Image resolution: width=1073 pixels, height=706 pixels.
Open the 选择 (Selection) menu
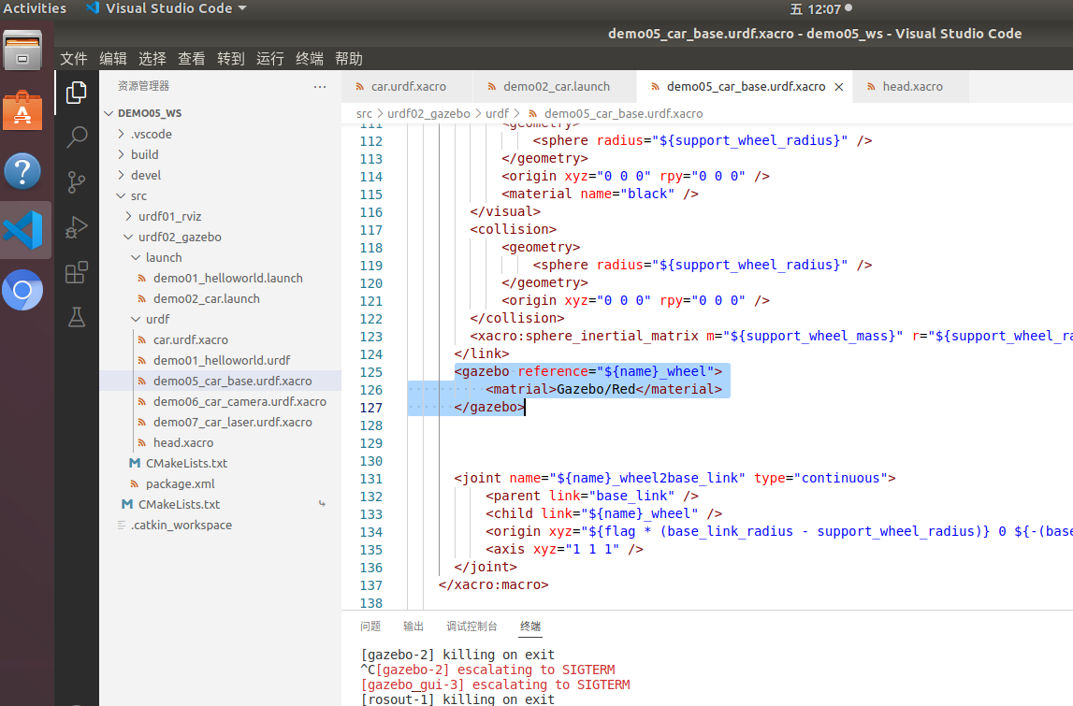pos(152,59)
